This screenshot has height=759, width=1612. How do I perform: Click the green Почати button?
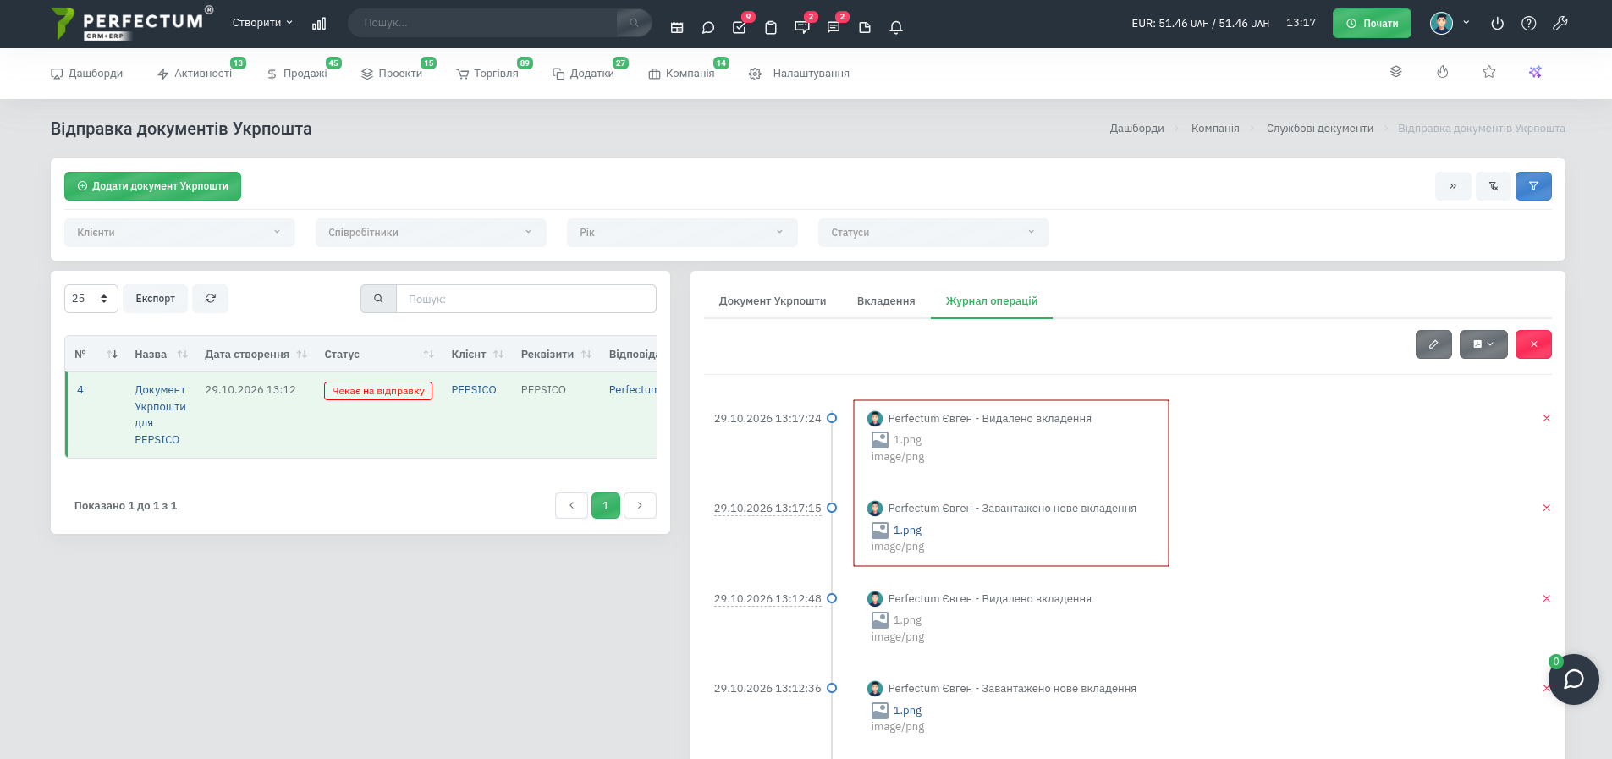pos(1372,24)
